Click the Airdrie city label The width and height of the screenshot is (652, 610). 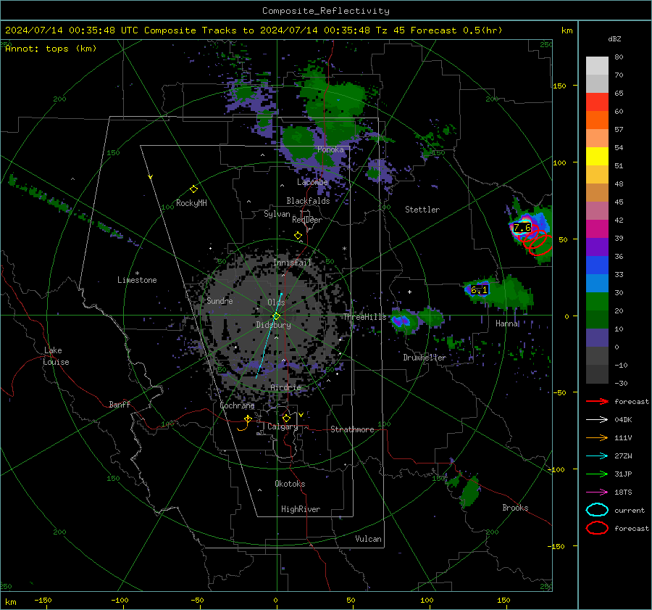[285, 387]
